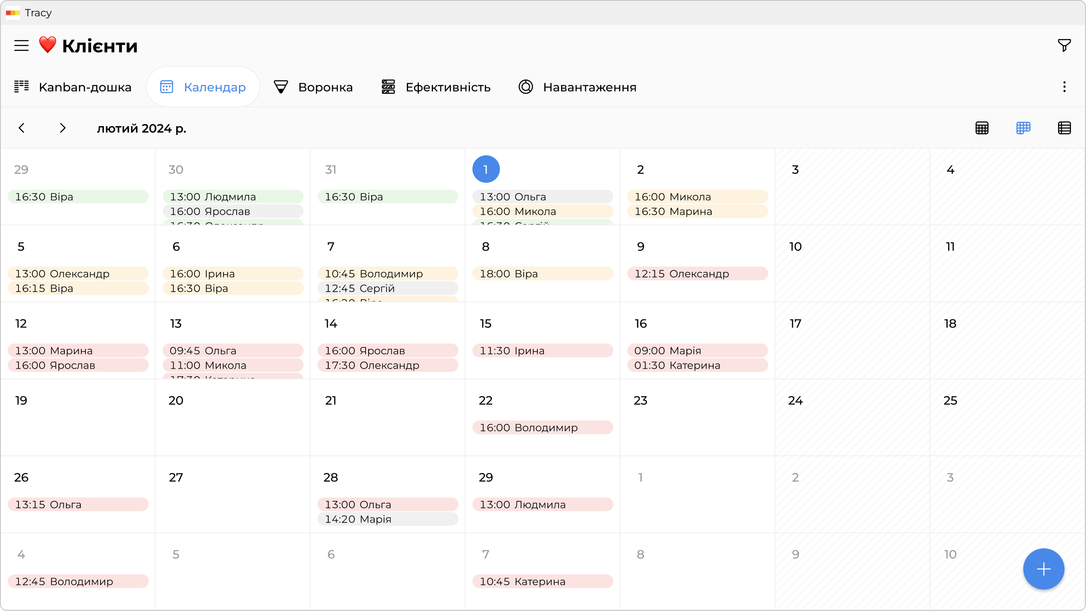Open green 13:00 Людмила event on the 30th
The image size is (1086, 611).
click(x=232, y=197)
